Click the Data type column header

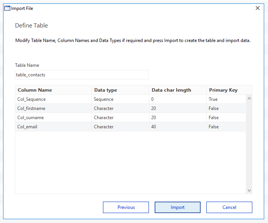coord(120,90)
